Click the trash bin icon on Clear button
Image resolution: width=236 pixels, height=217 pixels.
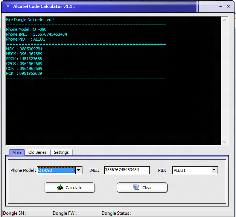click(136, 187)
